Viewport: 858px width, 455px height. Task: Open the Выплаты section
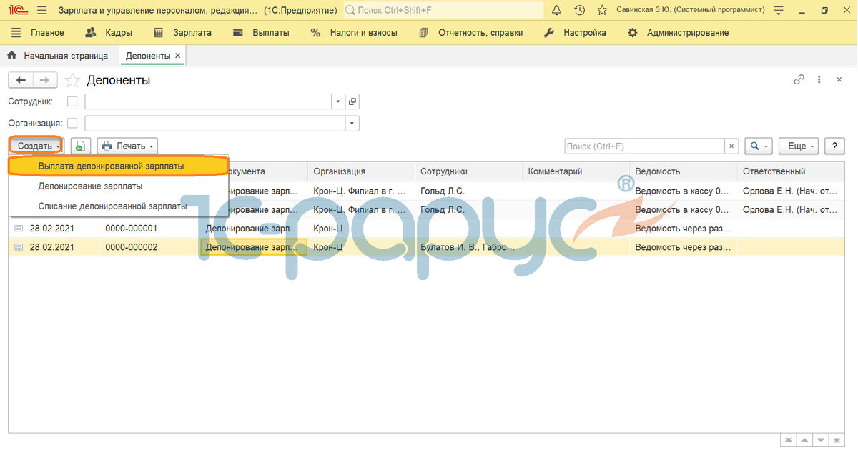[x=261, y=33]
